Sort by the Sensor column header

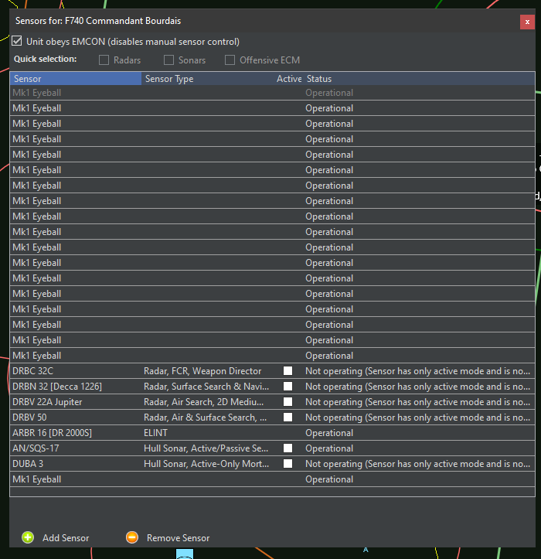click(76, 78)
